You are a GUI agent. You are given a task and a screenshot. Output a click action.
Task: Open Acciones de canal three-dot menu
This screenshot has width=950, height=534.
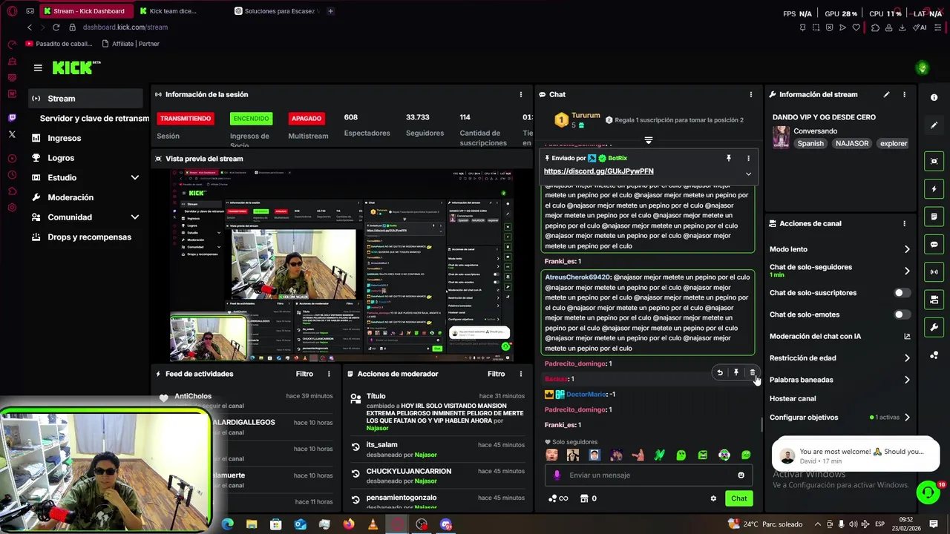(904, 223)
